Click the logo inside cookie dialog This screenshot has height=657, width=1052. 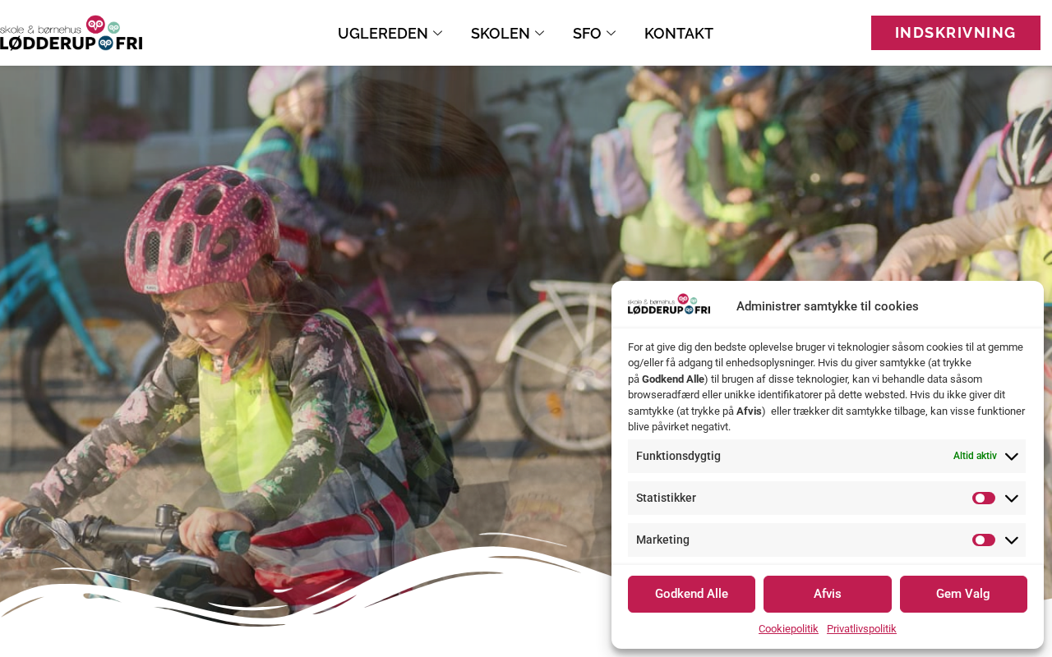pyautogui.click(x=669, y=305)
